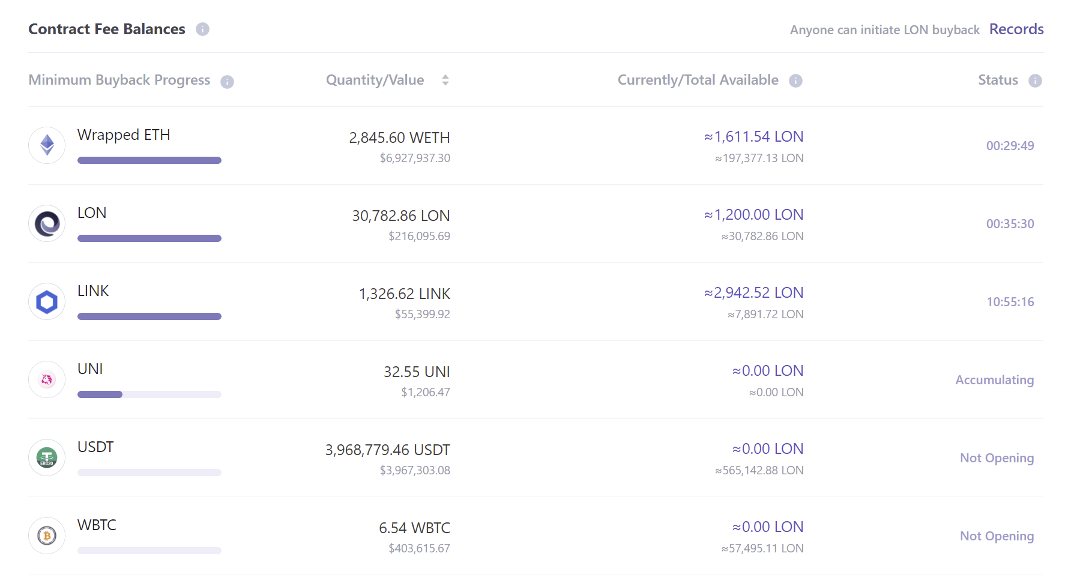Image resolution: width=1074 pixels, height=577 pixels.
Task: Click WBTC empty progress bar
Action: click(x=149, y=551)
